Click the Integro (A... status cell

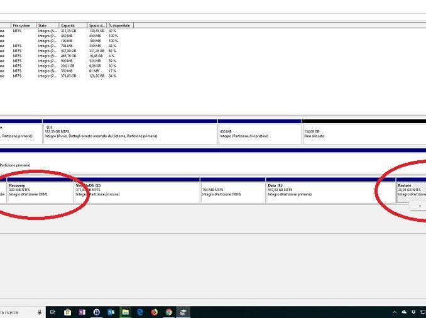(x=48, y=31)
